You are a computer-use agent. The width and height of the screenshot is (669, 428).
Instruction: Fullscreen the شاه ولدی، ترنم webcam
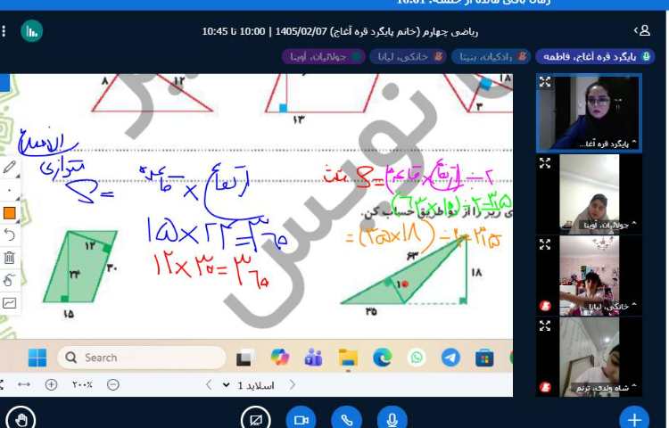(545, 325)
